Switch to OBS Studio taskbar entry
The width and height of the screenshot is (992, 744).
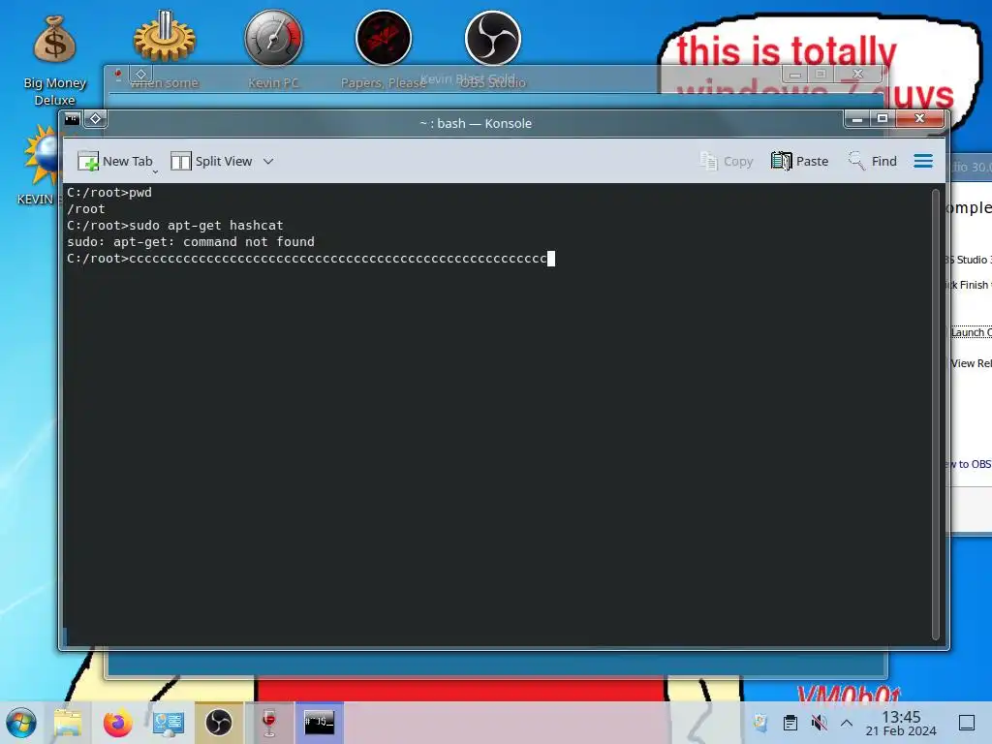pos(218,723)
